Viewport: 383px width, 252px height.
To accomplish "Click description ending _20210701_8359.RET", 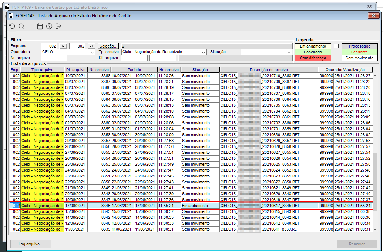I will 269,129.
